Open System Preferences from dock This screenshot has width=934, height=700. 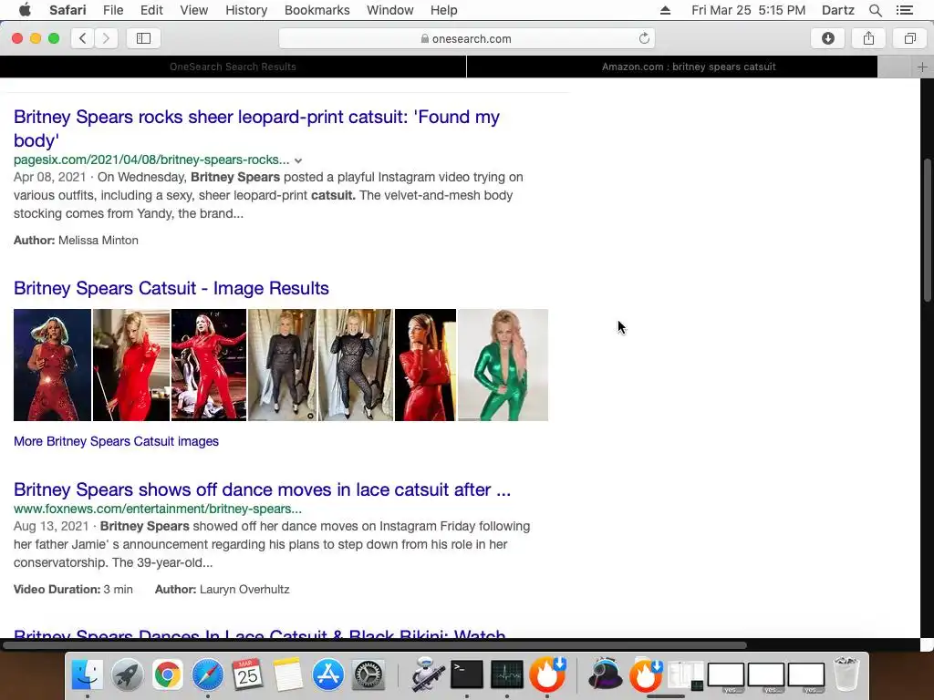point(368,674)
